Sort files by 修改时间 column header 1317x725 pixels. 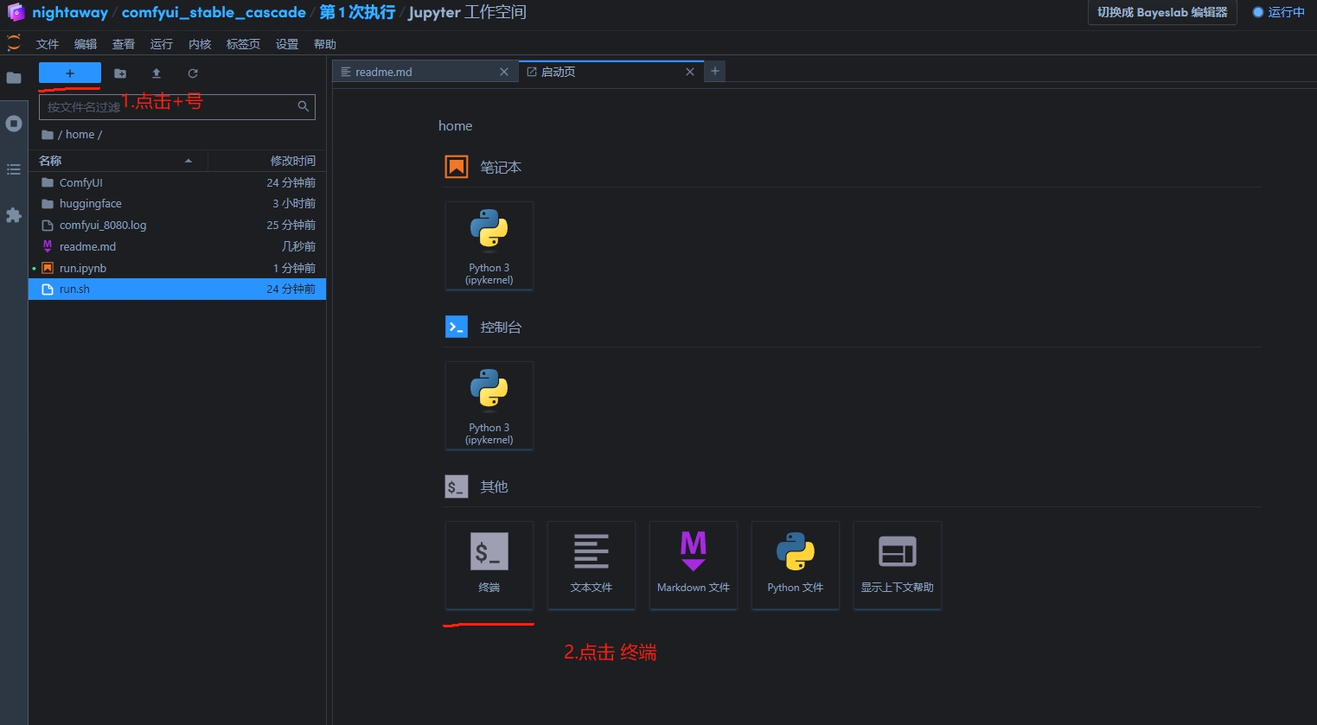click(267, 161)
